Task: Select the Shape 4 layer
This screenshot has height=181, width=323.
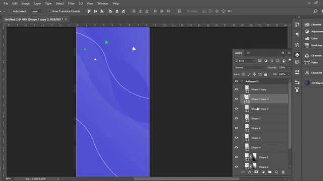Action: pyautogui.click(x=264, y=147)
